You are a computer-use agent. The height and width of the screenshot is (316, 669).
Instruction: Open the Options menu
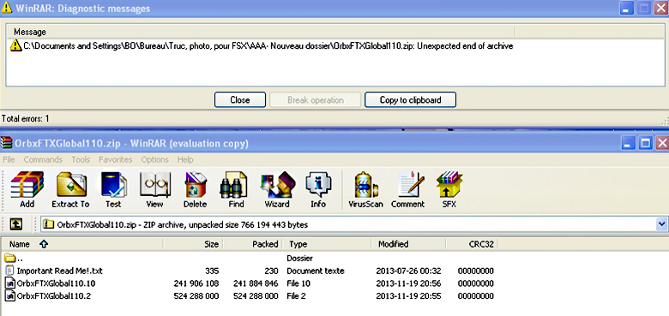click(x=155, y=159)
